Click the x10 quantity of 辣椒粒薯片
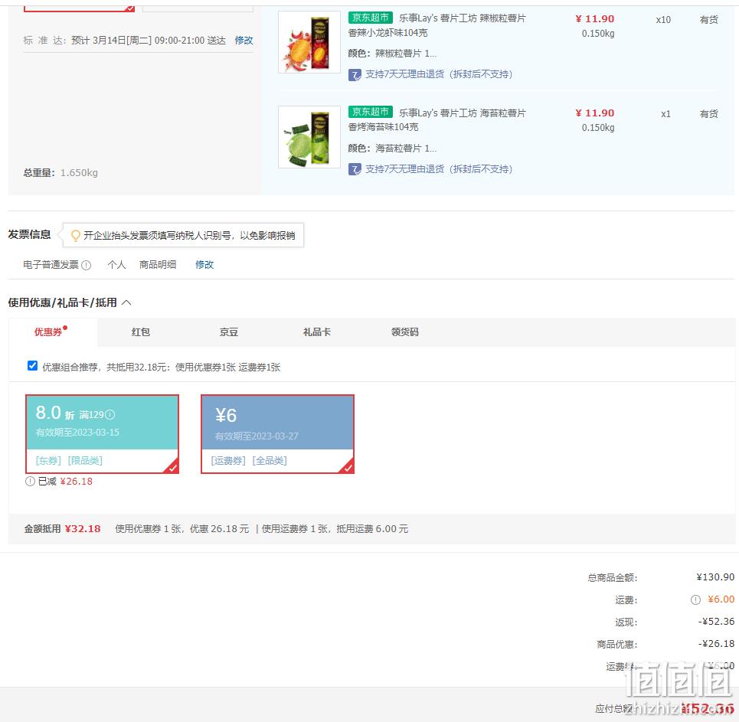The height and width of the screenshot is (722, 739). [x=663, y=20]
